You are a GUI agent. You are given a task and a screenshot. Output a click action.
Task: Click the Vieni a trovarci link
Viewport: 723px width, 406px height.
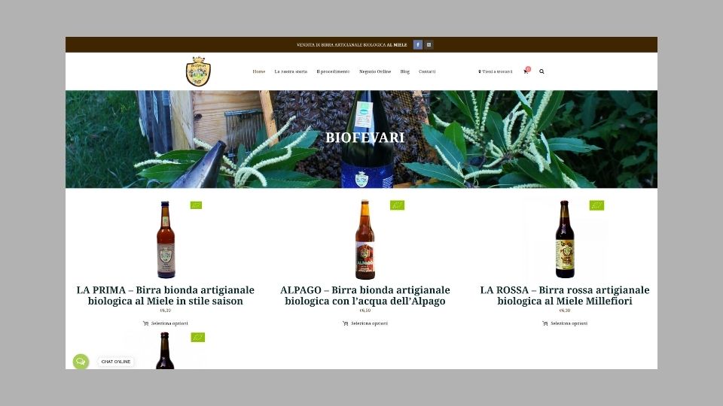point(496,71)
